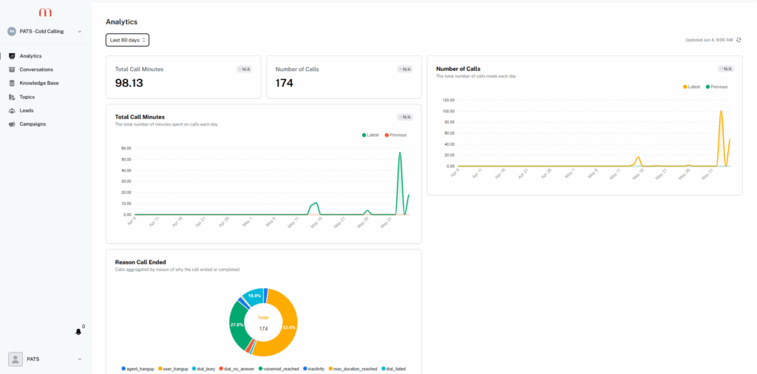The image size is (757, 374).
Task: Click the Number of Calls 174 card
Action: pyautogui.click(x=343, y=77)
